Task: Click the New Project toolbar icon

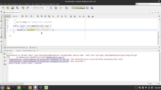Action: [x=8, y=8]
